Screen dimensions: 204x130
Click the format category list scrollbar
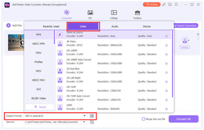point(54,37)
